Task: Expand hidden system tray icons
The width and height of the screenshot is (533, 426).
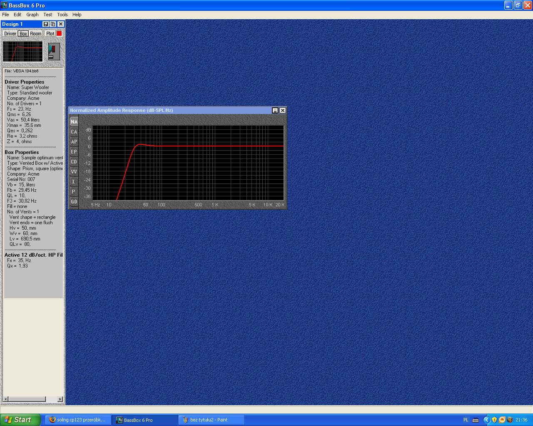Action: tap(486, 420)
